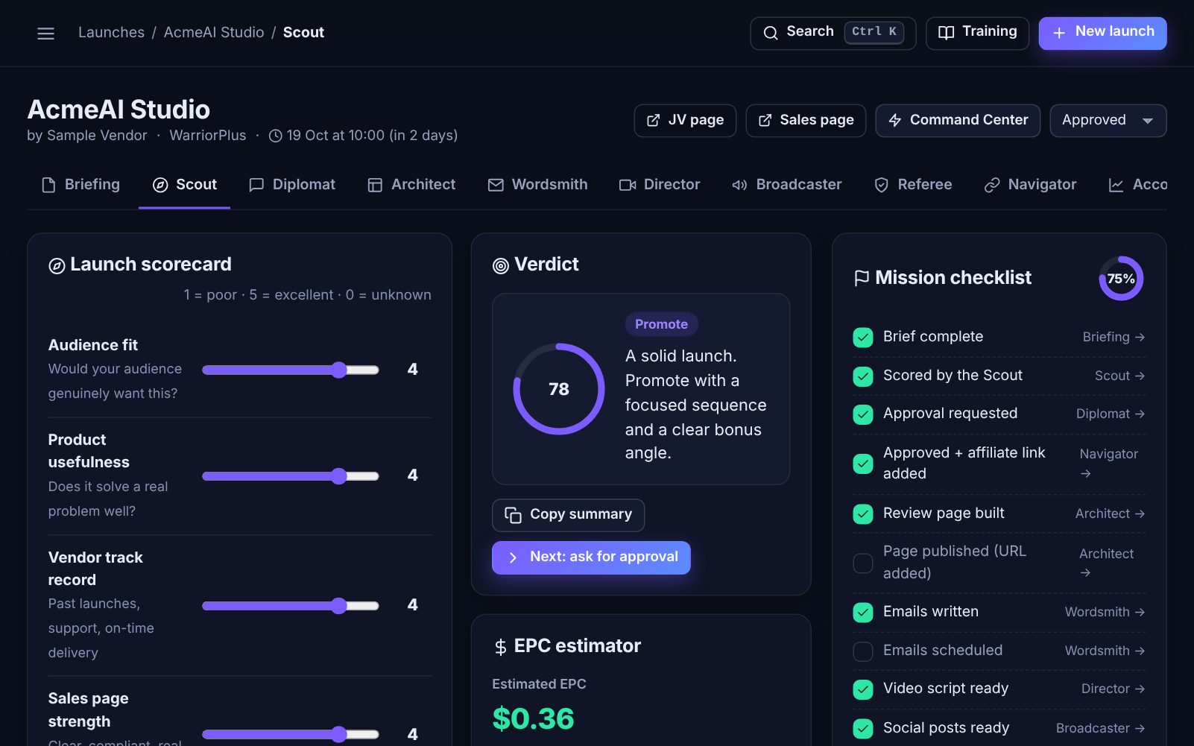1194x746 pixels.
Task: Click the Copy summary button
Action: [568, 515]
